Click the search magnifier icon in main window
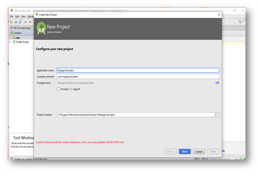The height and width of the screenshot is (174, 260). [240, 22]
